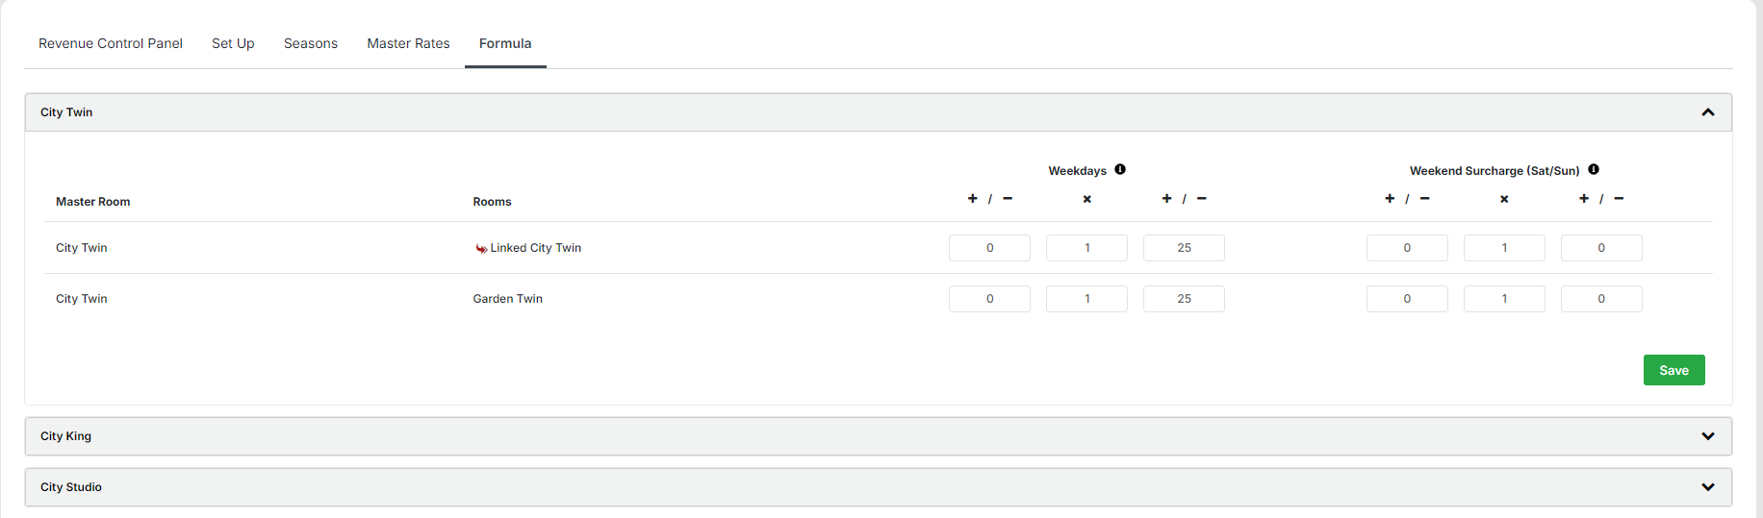
Task: Click Linked City Twin weekday add/subtract field showing 25
Action: (x=1184, y=248)
